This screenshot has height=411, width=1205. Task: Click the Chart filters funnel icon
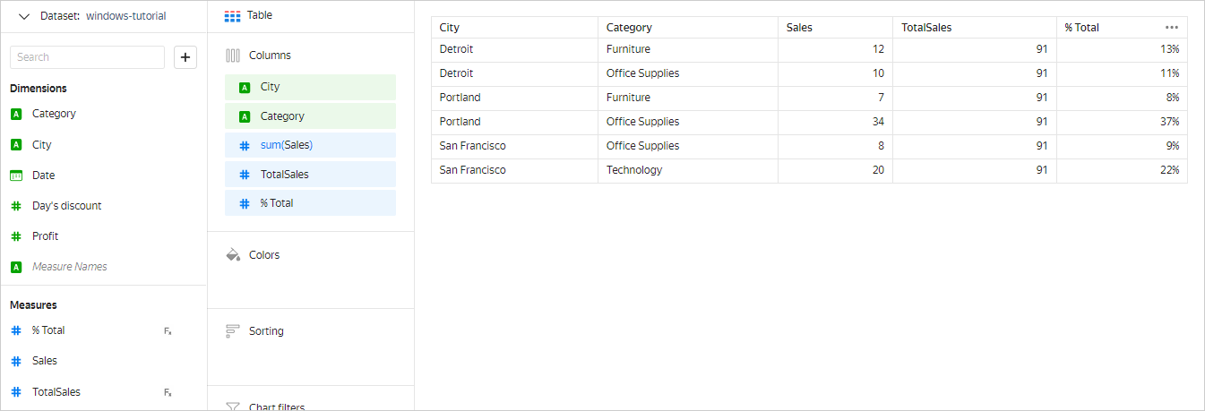233,407
